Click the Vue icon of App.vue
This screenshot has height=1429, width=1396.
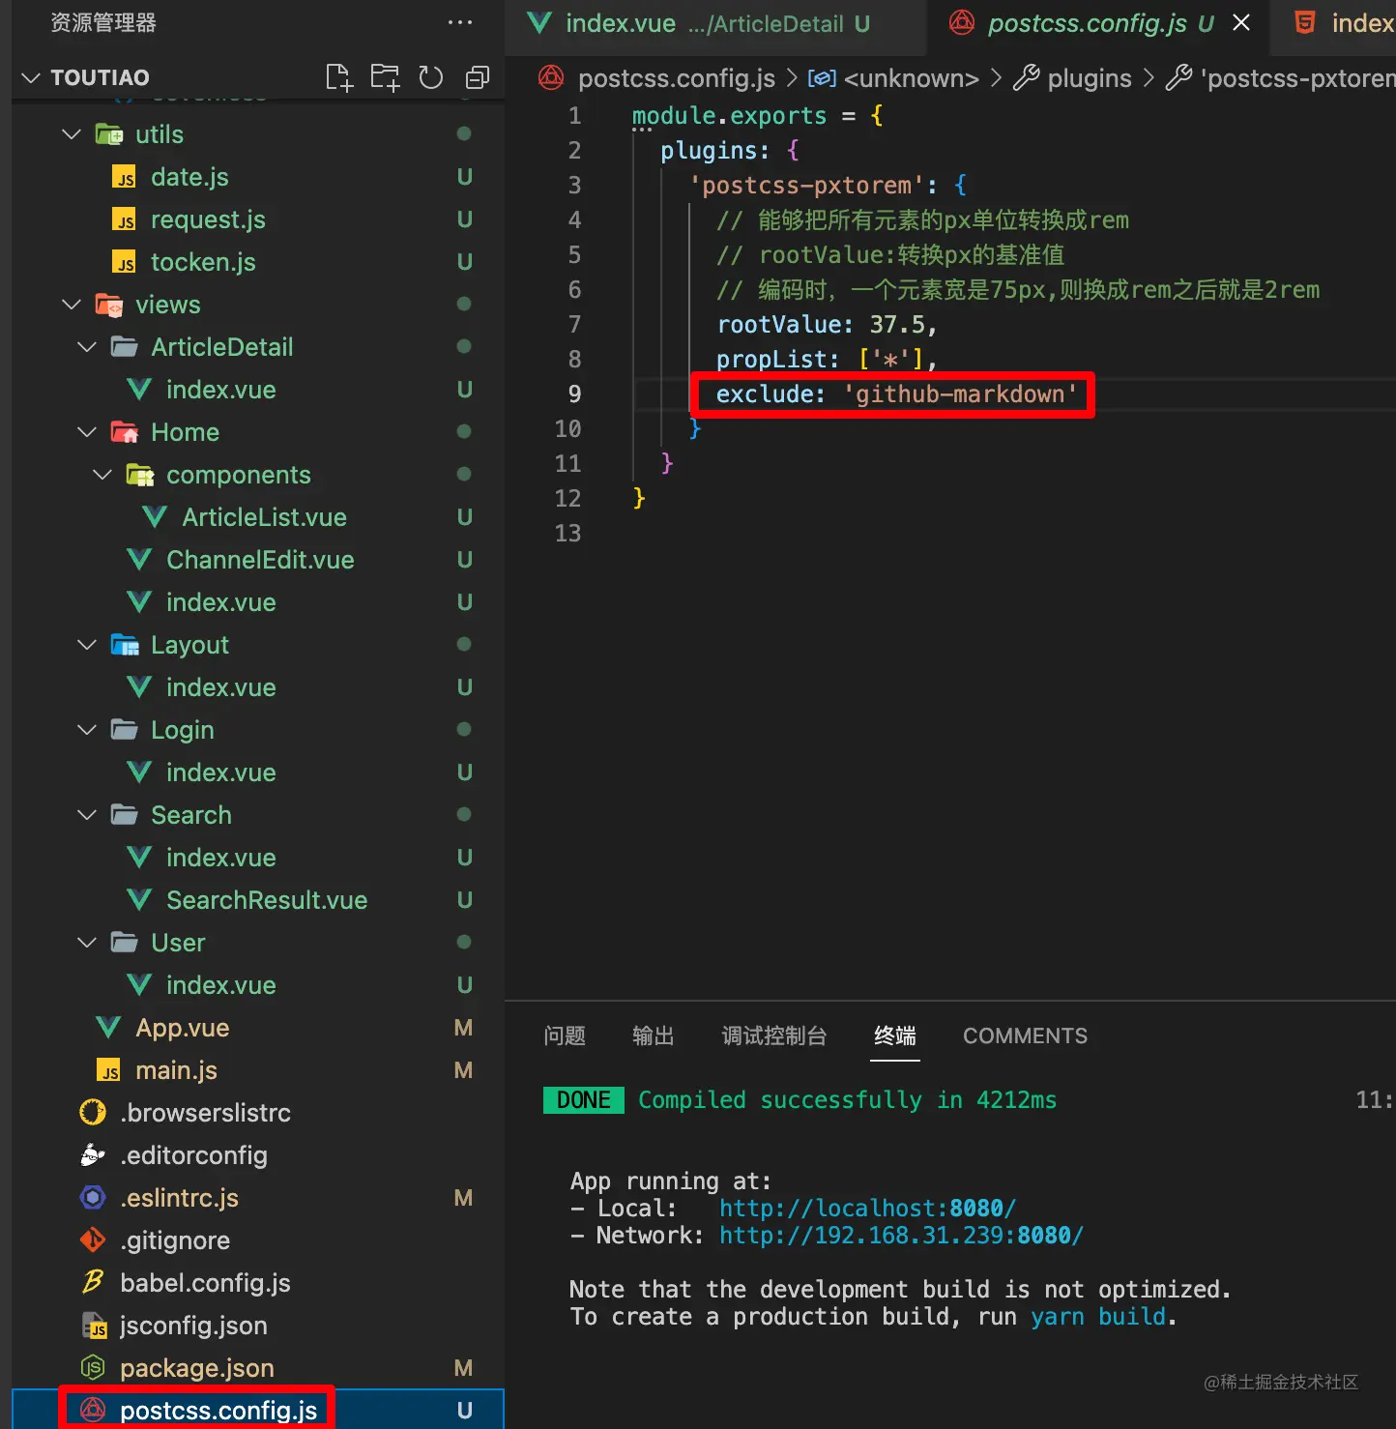point(108,1028)
